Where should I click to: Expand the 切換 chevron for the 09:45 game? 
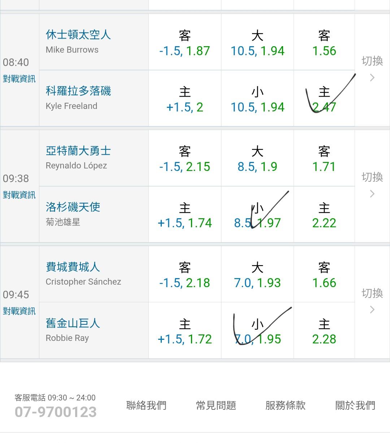(x=372, y=302)
